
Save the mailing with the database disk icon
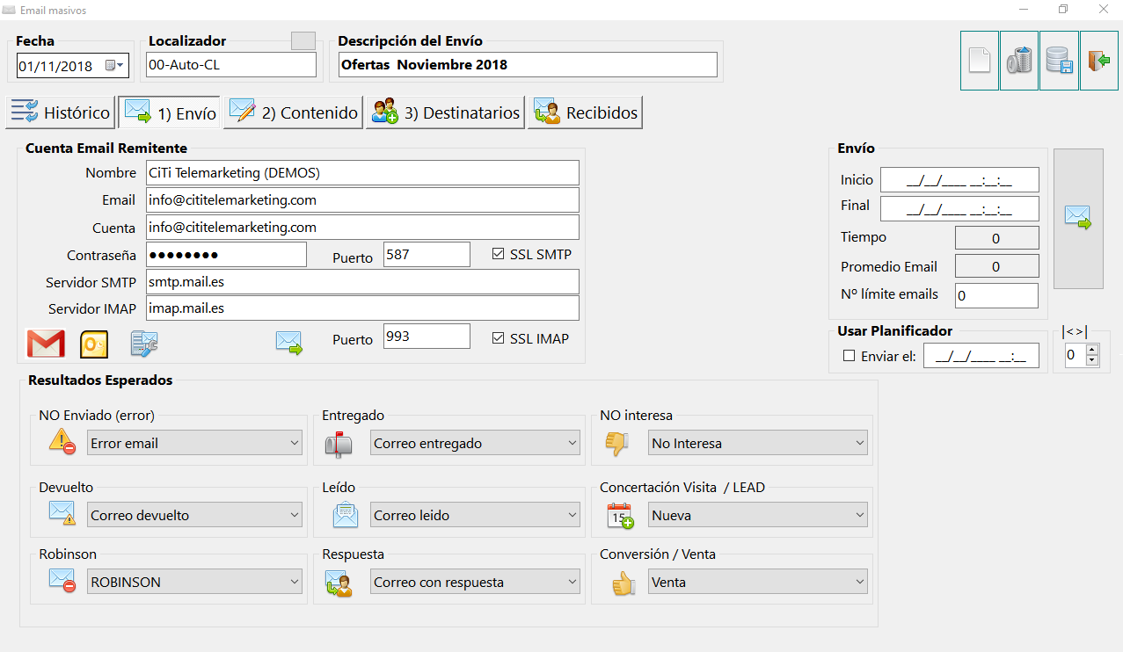point(1059,61)
